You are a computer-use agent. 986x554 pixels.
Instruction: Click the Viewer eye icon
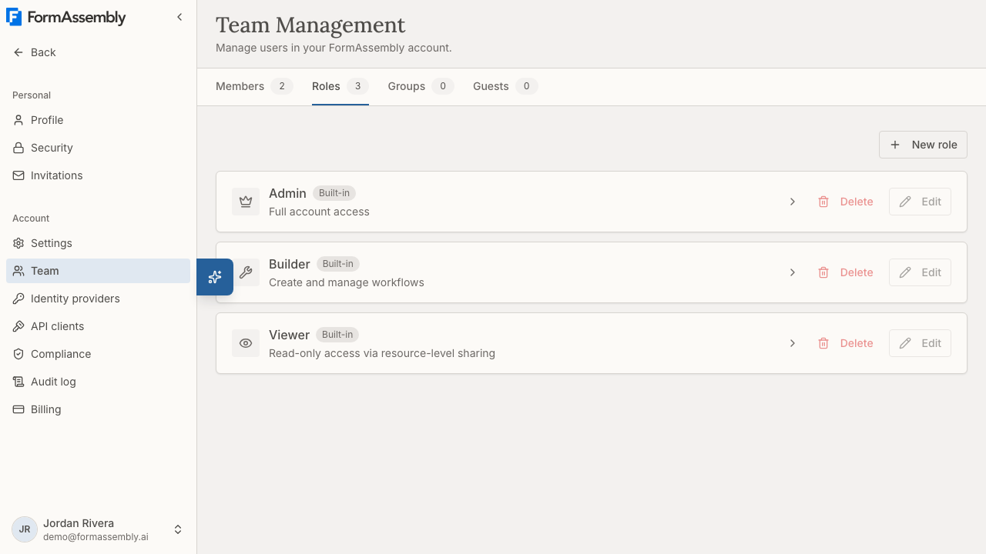246,343
